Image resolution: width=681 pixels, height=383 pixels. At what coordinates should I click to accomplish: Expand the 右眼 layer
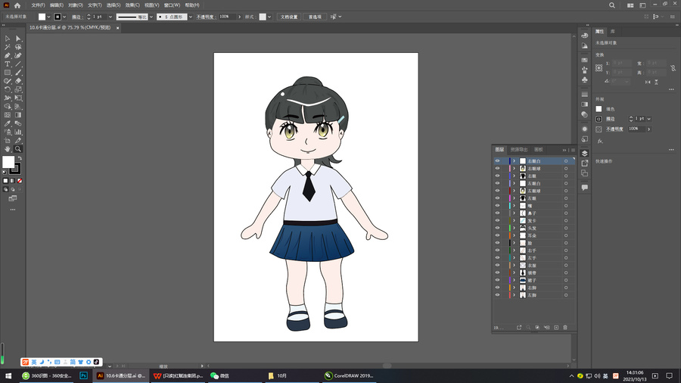point(515,176)
